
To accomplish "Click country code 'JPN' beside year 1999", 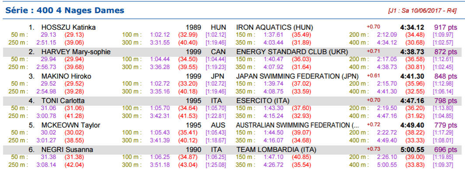I will coord(218,76).
